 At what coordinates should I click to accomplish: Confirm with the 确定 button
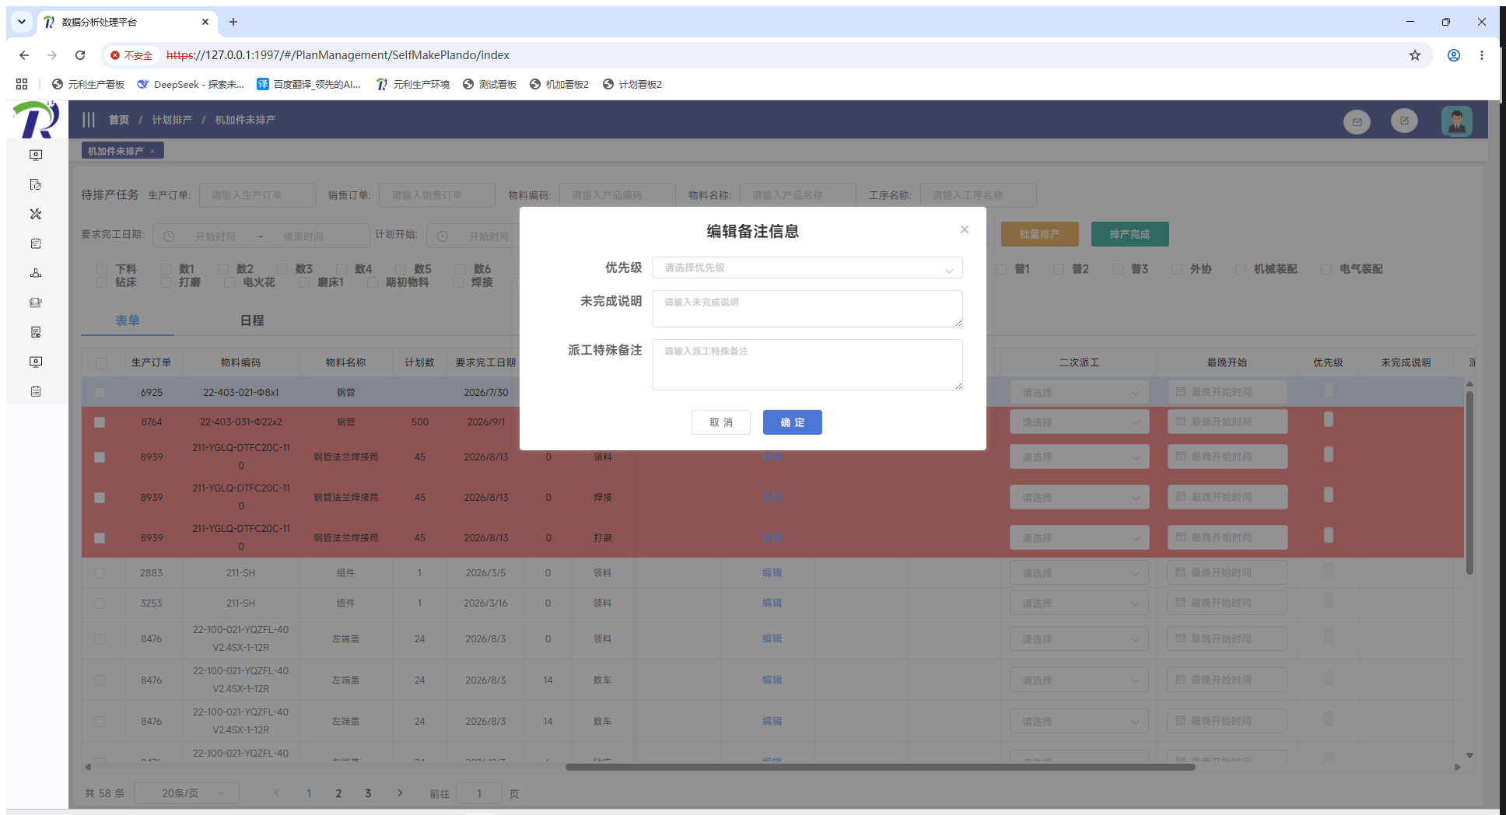coord(793,422)
